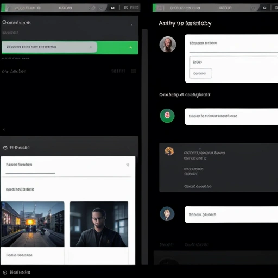Image resolution: width=278 pixels, height=278 pixels.
Task: Click the camera icon in the right window top bar
Action: [264, 8]
